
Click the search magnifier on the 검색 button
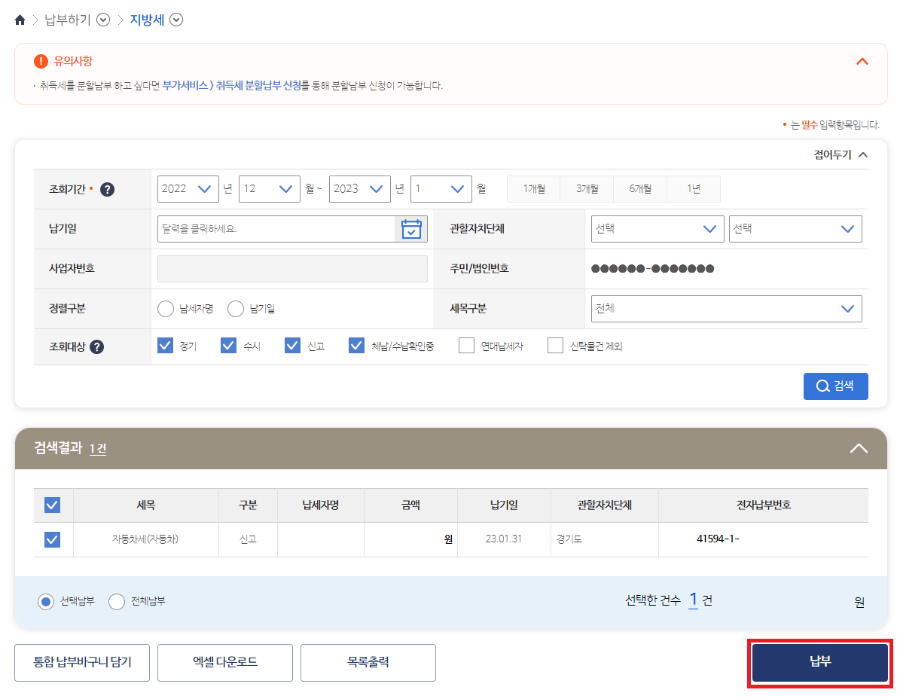coord(822,386)
